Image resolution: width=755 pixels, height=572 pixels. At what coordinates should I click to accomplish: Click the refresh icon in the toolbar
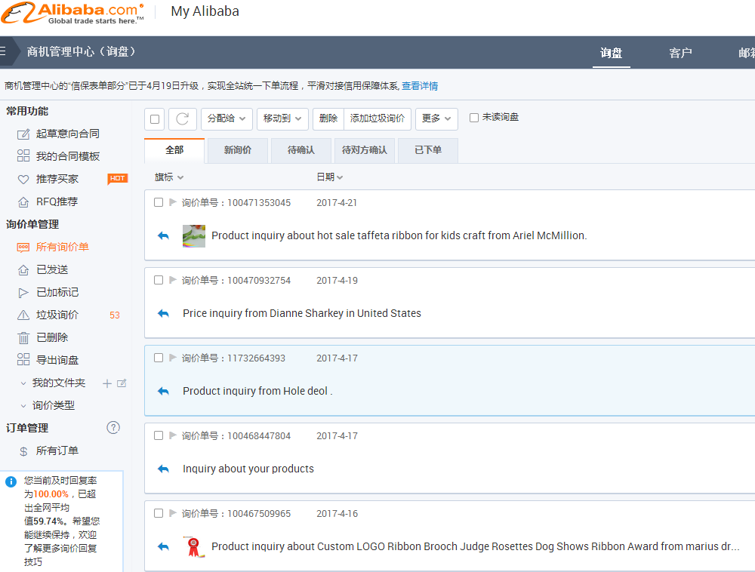(182, 118)
